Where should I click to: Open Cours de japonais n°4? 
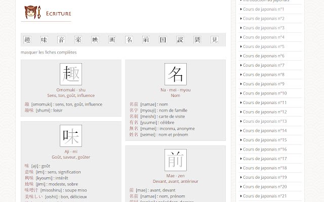click(x=263, y=37)
